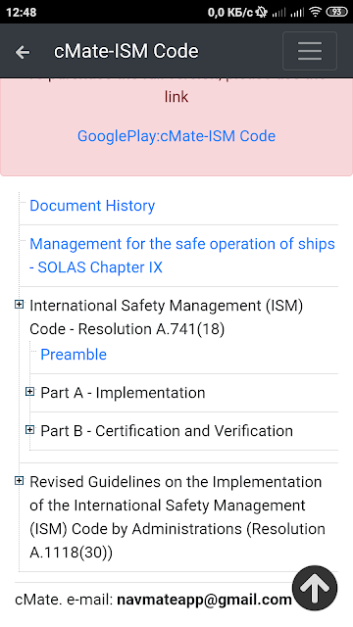Viewport: 353px width, 627px height.
Task: Expand Part B - Certification and Verification
Action: [x=29, y=430]
